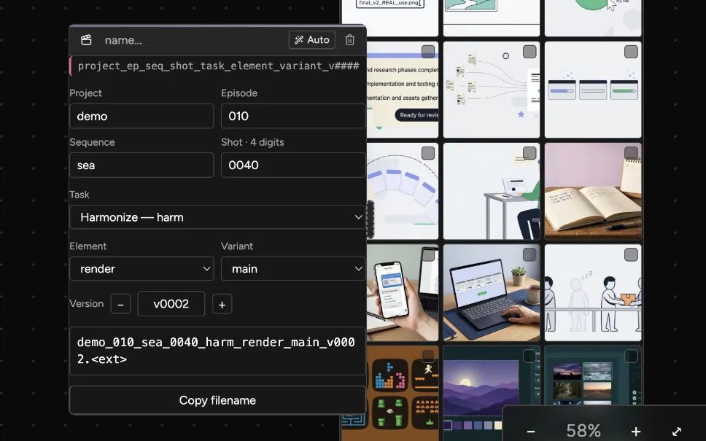Open the laptop on blue desk mat thumbnail

pyautogui.click(x=492, y=292)
